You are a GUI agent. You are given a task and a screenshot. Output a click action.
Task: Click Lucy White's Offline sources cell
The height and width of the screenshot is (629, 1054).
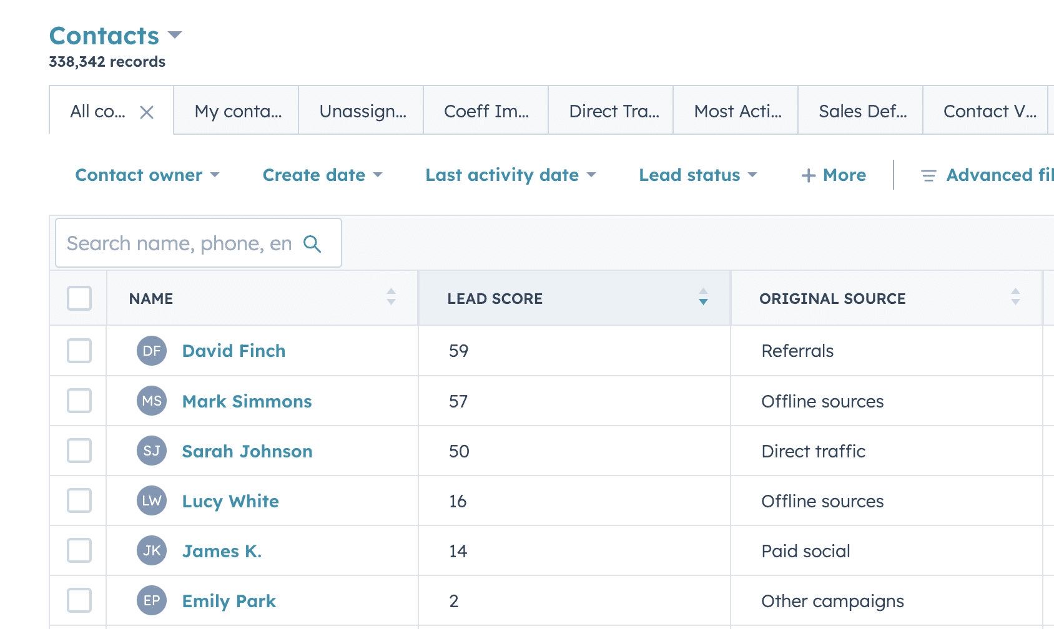click(x=822, y=501)
